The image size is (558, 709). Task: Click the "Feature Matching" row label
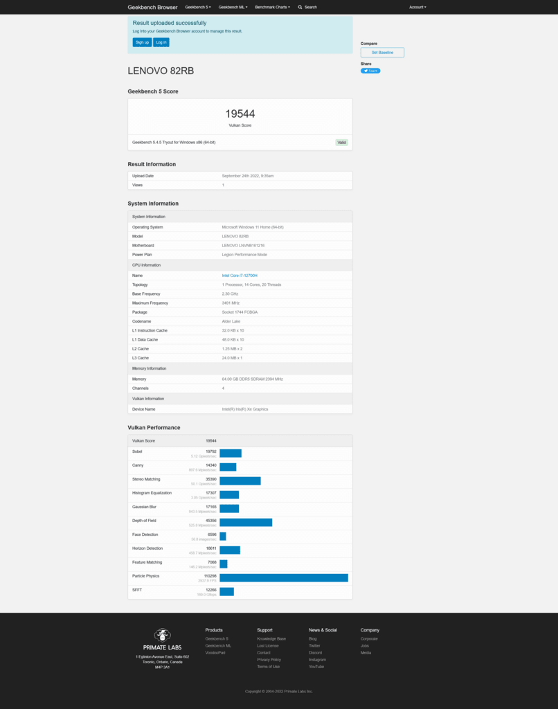point(147,562)
